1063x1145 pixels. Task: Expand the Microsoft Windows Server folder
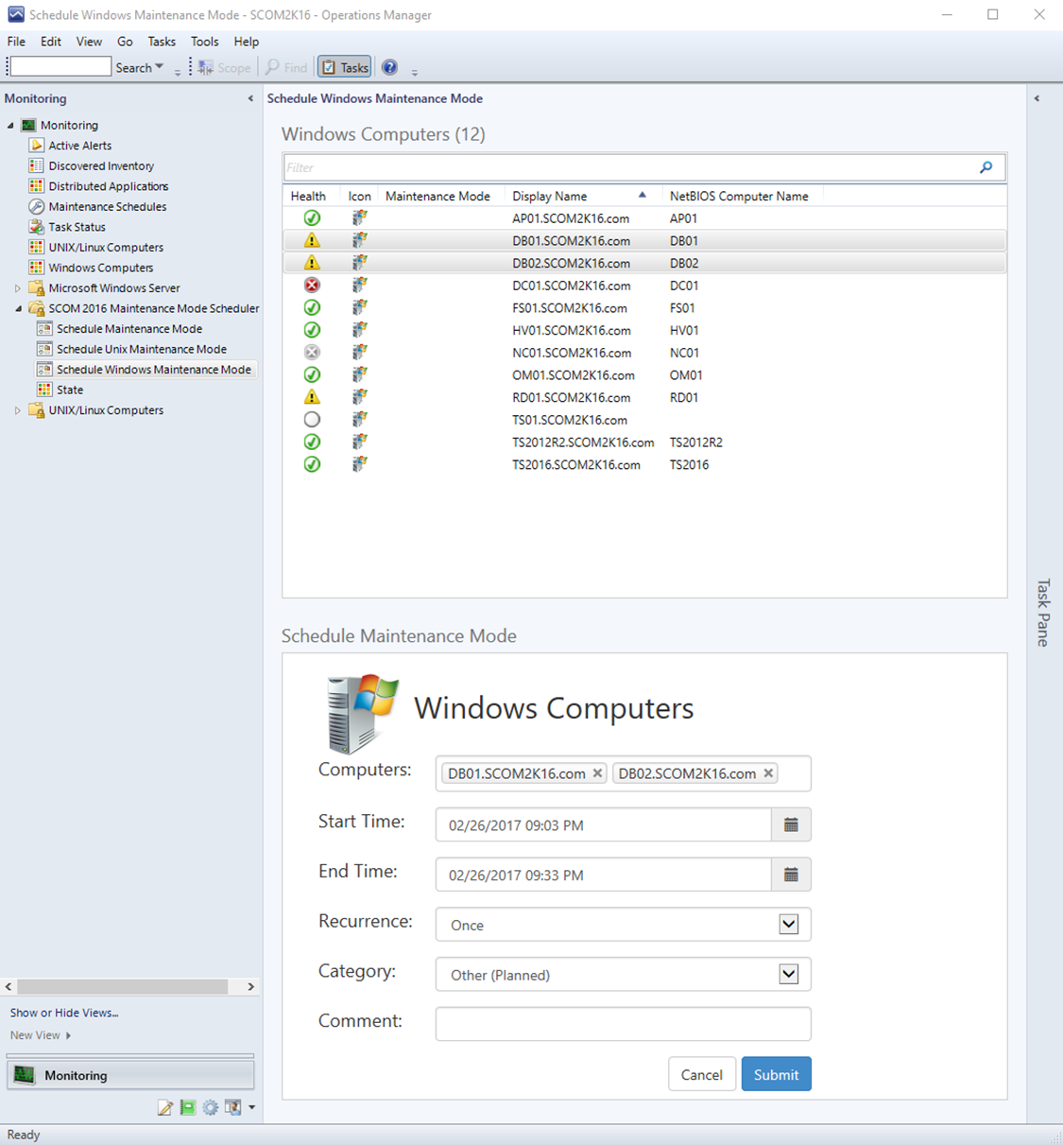point(18,288)
